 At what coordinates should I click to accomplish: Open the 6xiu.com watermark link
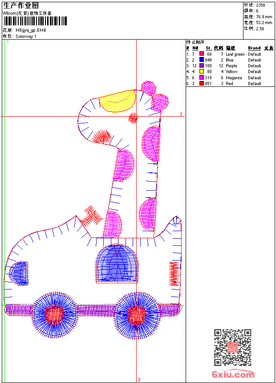pos(233,374)
